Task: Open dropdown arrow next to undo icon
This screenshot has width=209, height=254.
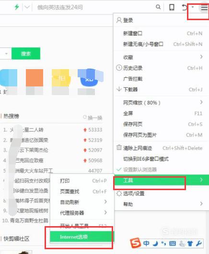Action: tap(193, 7)
